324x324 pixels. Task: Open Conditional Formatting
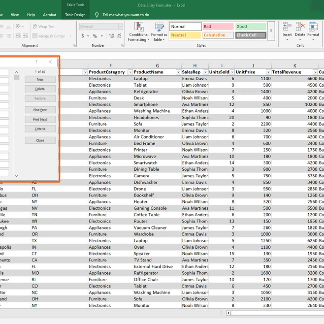click(139, 32)
